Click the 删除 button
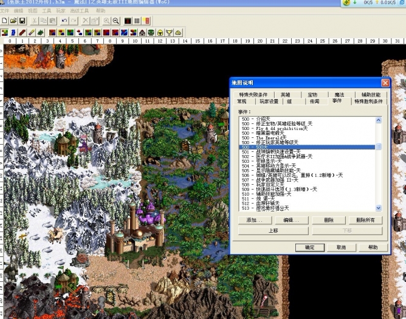This screenshot has height=319, width=406. (329, 220)
